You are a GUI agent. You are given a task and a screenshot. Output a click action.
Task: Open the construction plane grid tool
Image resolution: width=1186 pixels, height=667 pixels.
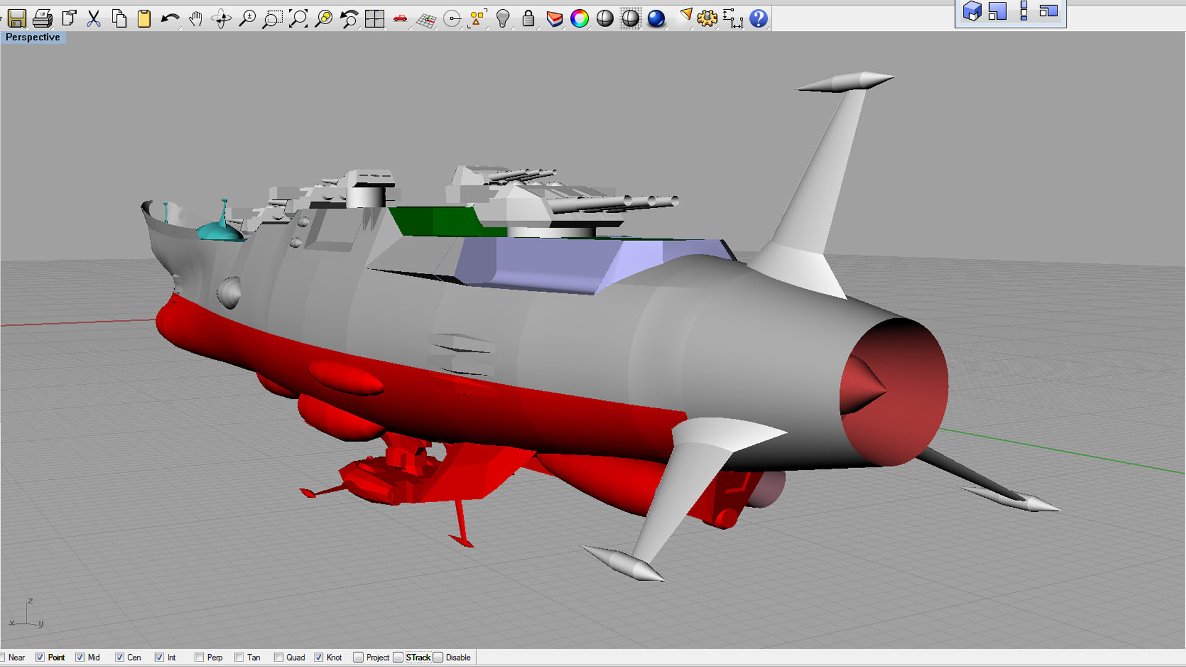pos(426,19)
